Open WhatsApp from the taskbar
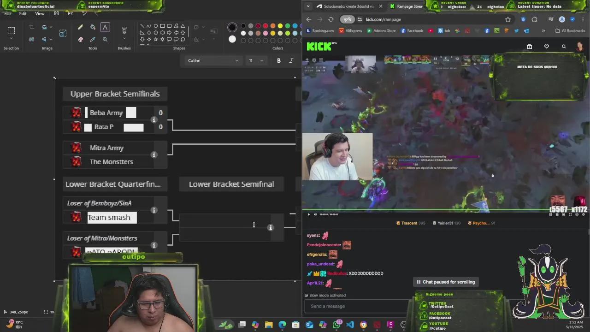This screenshot has height=332, width=590. coord(336,325)
